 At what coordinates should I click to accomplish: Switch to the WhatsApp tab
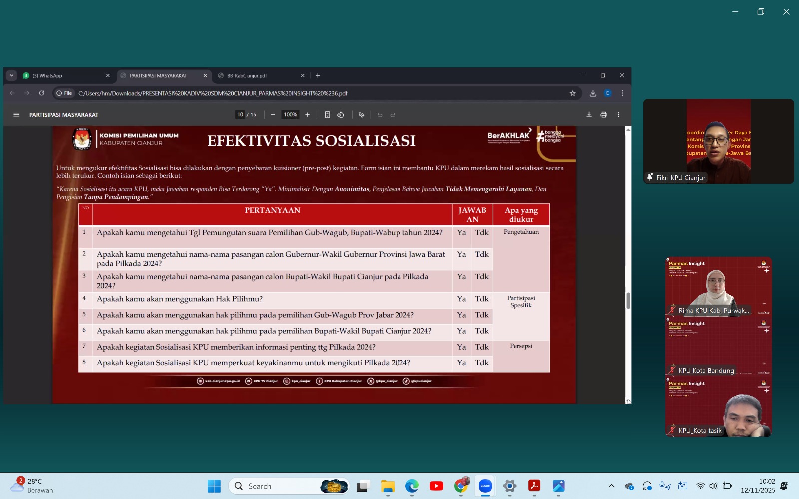(x=65, y=76)
